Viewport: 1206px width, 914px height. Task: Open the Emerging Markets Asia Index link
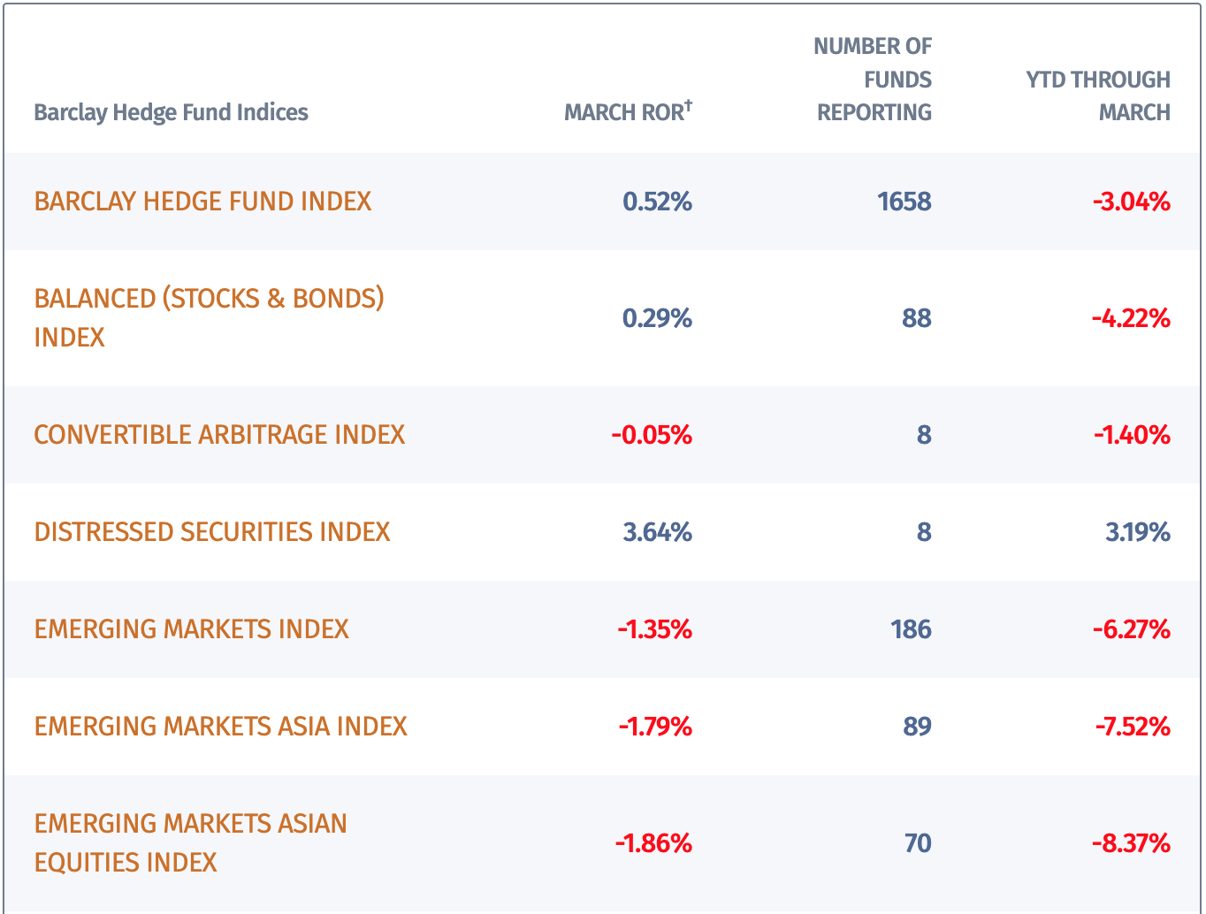click(x=220, y=727)
